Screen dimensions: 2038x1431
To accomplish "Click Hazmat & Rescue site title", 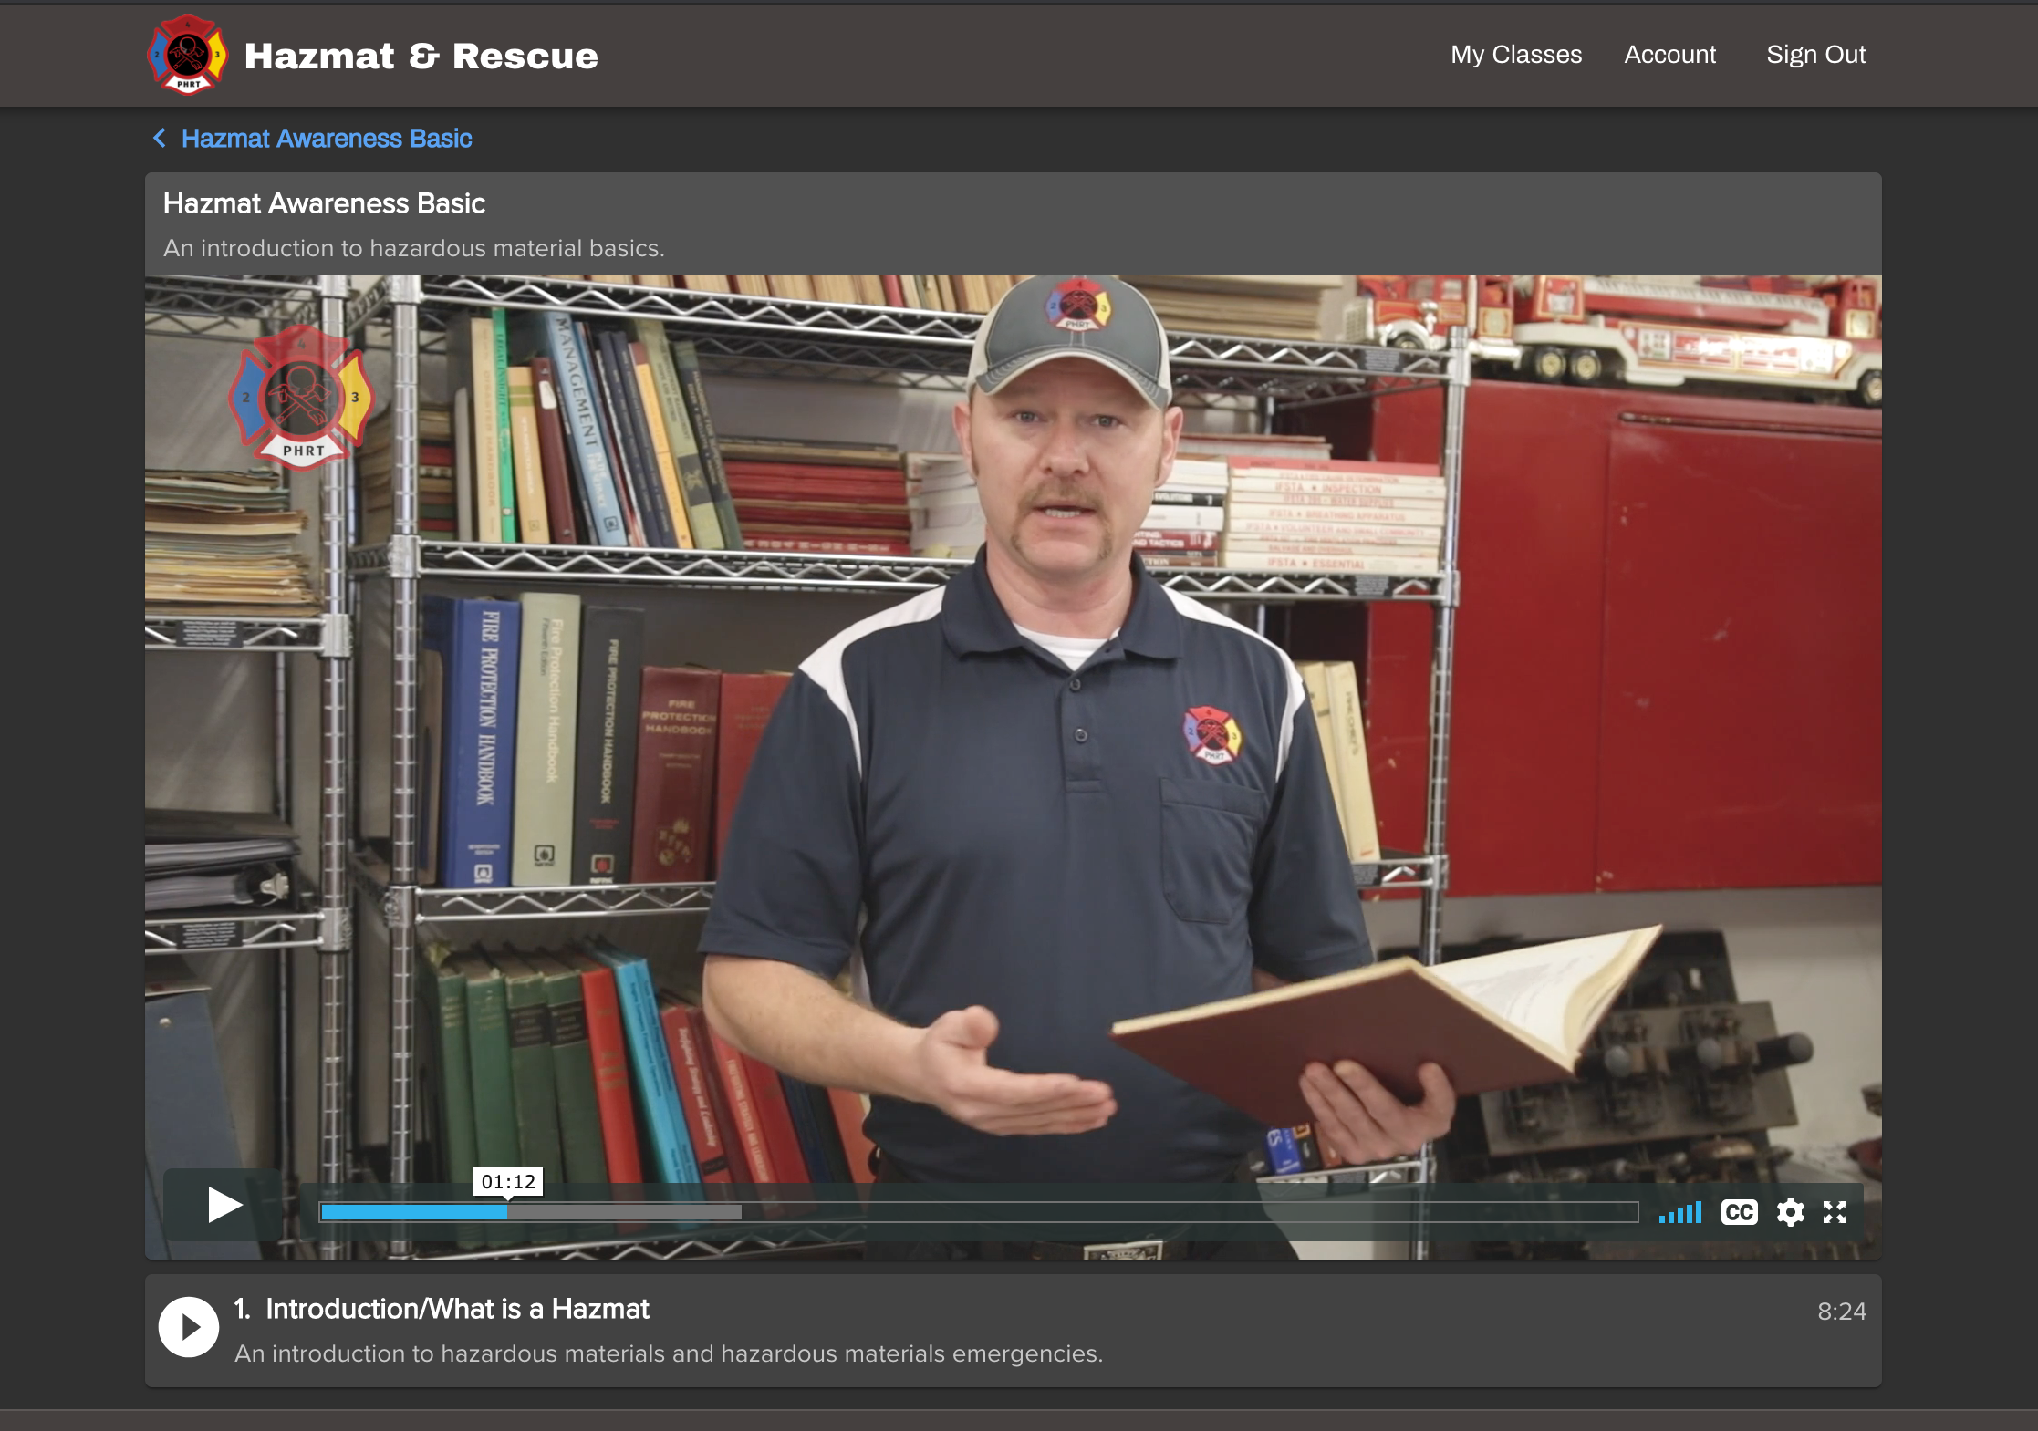I will click(x=421, y=57).
